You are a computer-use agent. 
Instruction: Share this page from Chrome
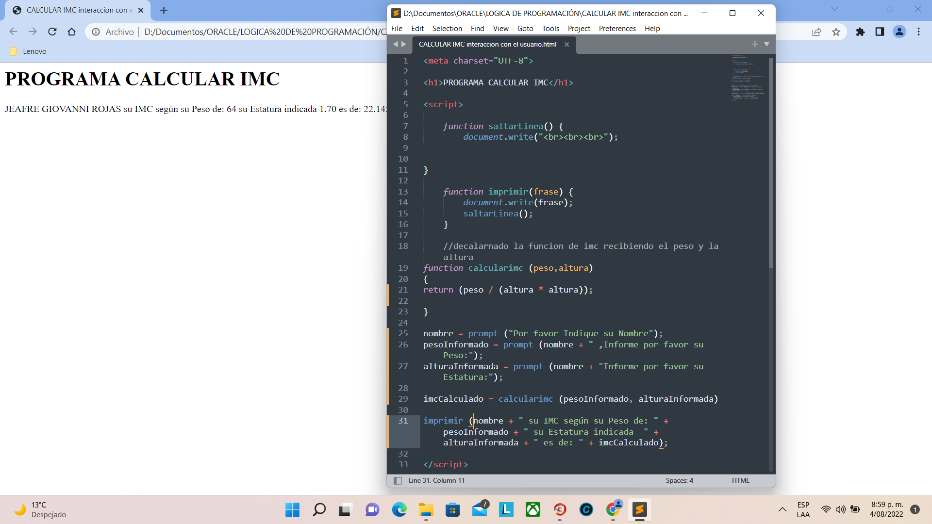coord(816,32)
